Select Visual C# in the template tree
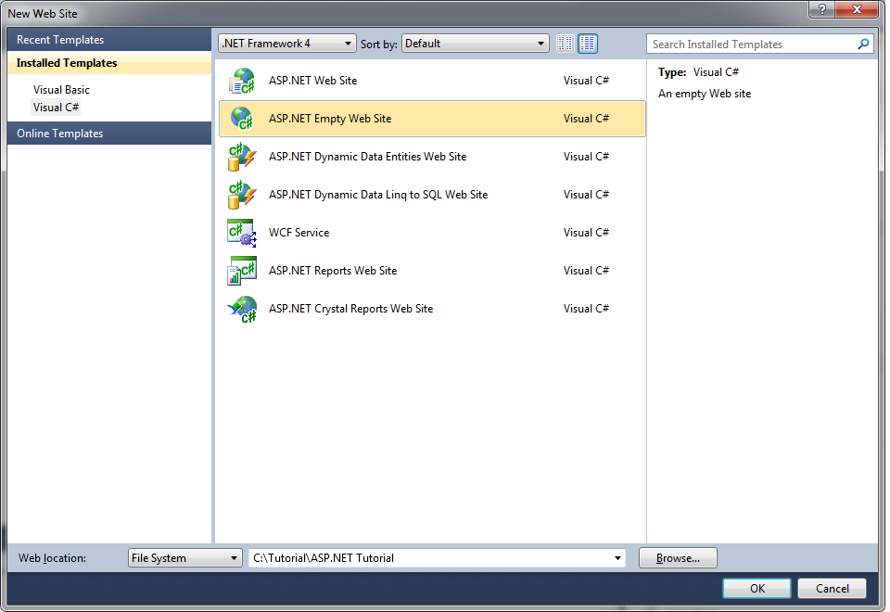The width and height of the screenshot is (890, 612). [x=56, y=108]
